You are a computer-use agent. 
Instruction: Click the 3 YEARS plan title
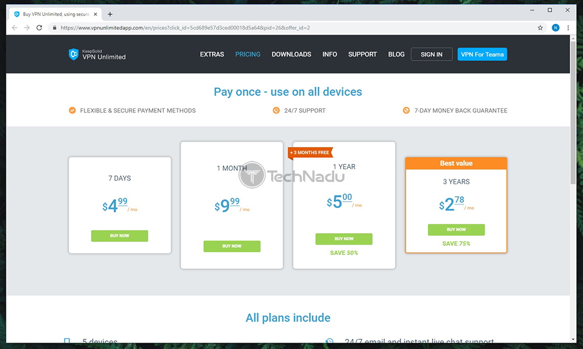pos(456,182)
